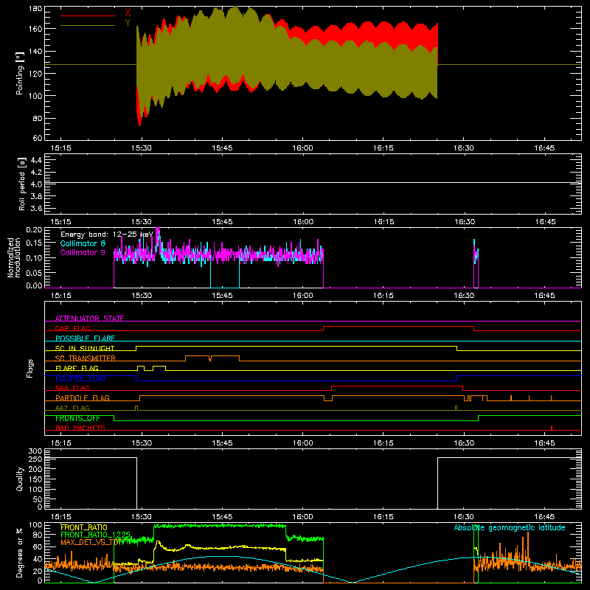This screenshot has height=590, width=590.
Task: Select the 16:30 label under the modulation panel
Action: tap(464, 296)
